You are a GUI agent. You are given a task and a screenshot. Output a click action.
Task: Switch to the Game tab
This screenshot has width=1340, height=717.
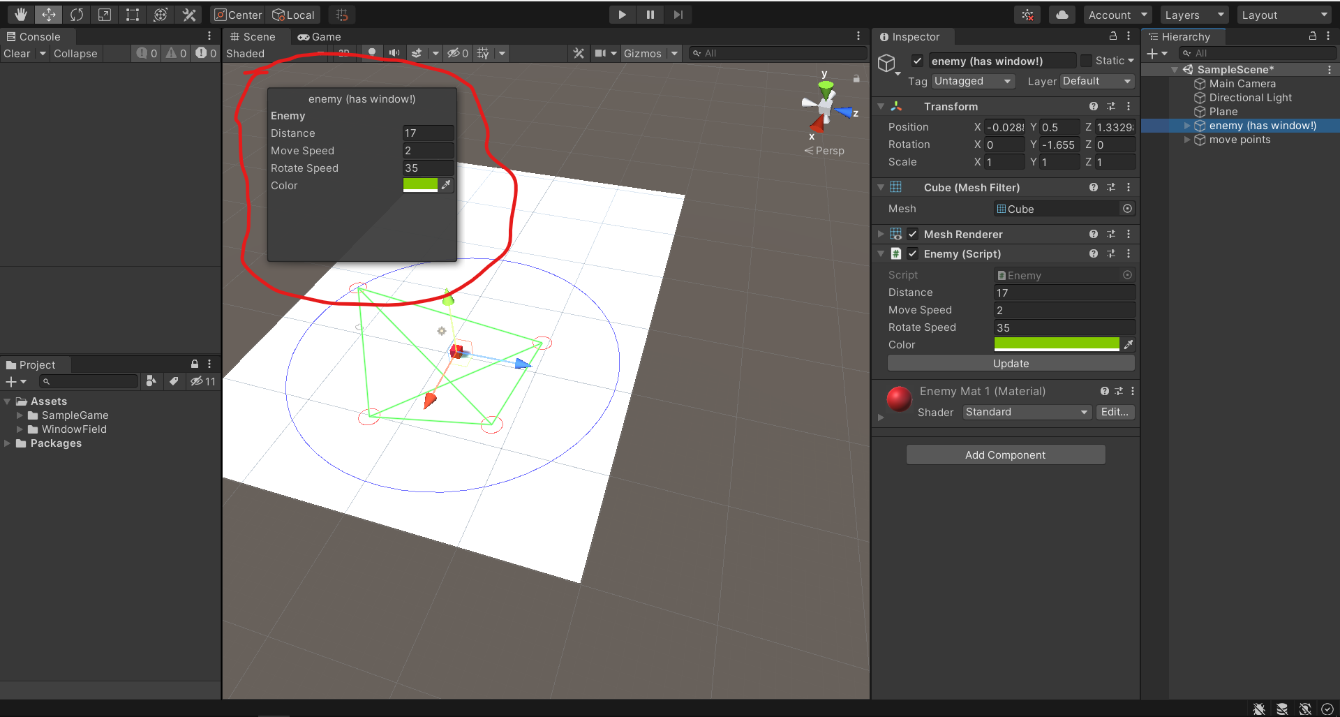320,36
